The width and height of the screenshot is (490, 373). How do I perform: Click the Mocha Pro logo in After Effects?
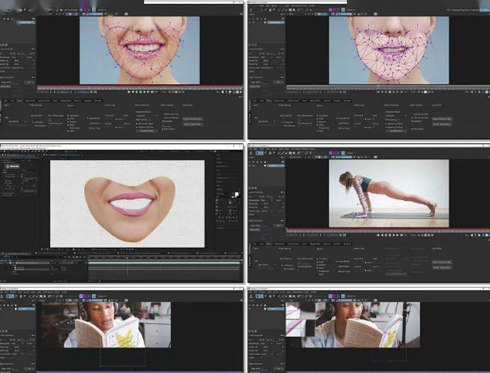point(12,166)
